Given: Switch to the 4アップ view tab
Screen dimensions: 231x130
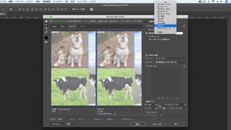Looking at the screenshot, I should [x=83, y=26].
